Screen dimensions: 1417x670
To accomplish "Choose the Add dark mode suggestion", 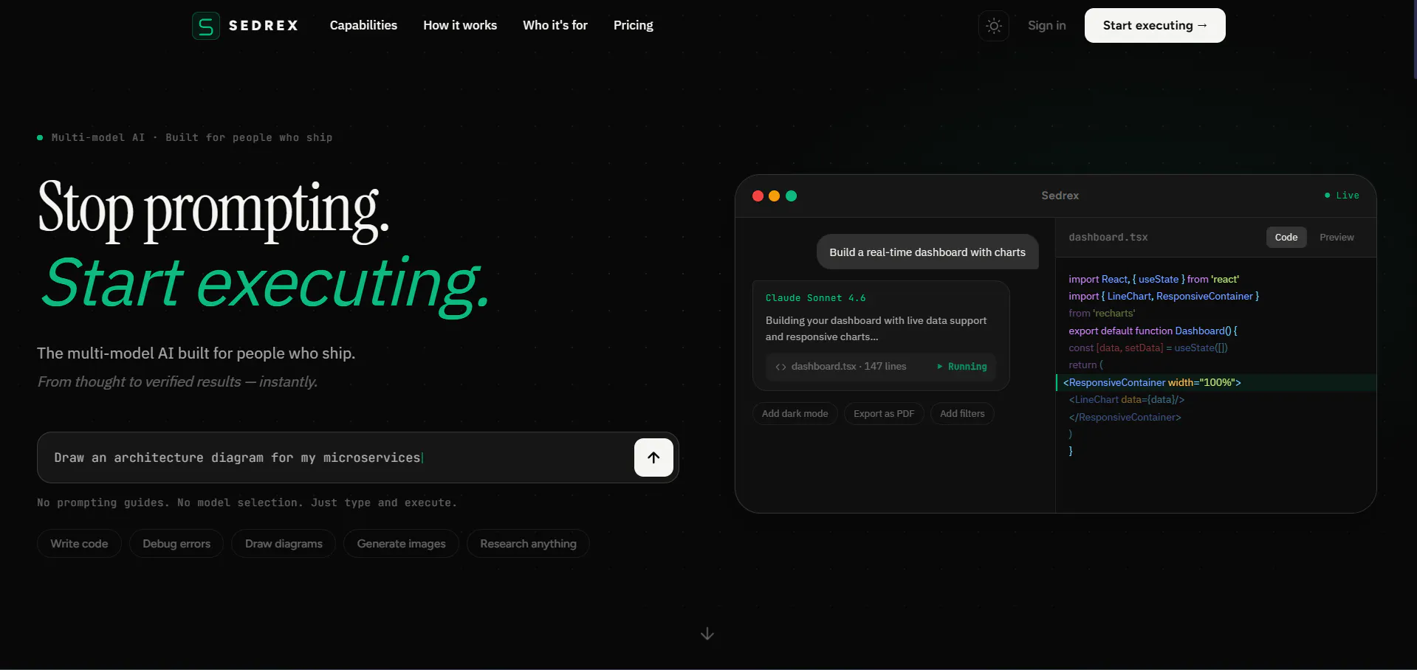I will click(795, 414).
